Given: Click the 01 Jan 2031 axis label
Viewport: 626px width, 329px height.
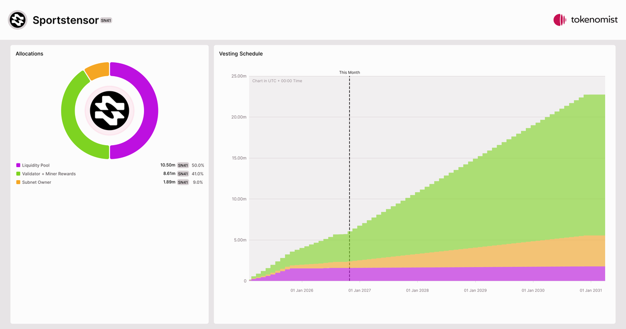Looking at the screenshot, I should point(591,290).
